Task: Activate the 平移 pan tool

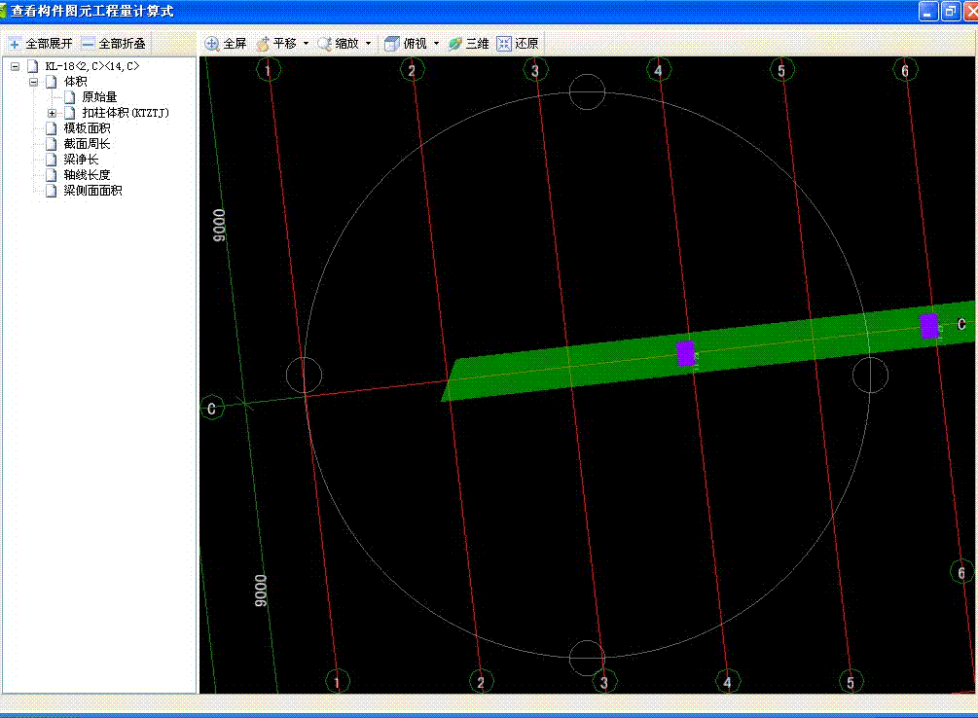Action: 276,44
